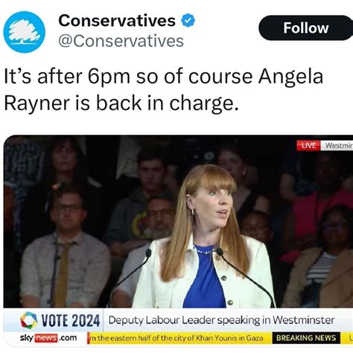This screenshot has height=353, width=353.
Task: Click the blue verified checkmark badge
Action: pyautogui.click(x=188, y=20)
